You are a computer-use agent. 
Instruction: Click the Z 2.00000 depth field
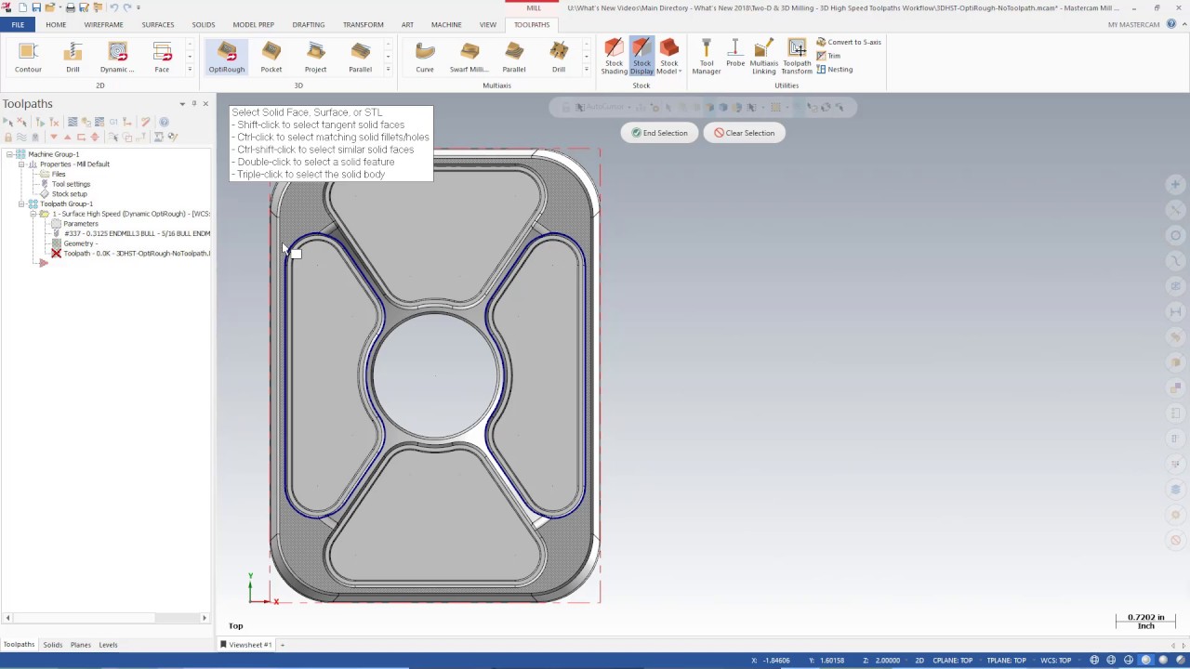(882, 661)
